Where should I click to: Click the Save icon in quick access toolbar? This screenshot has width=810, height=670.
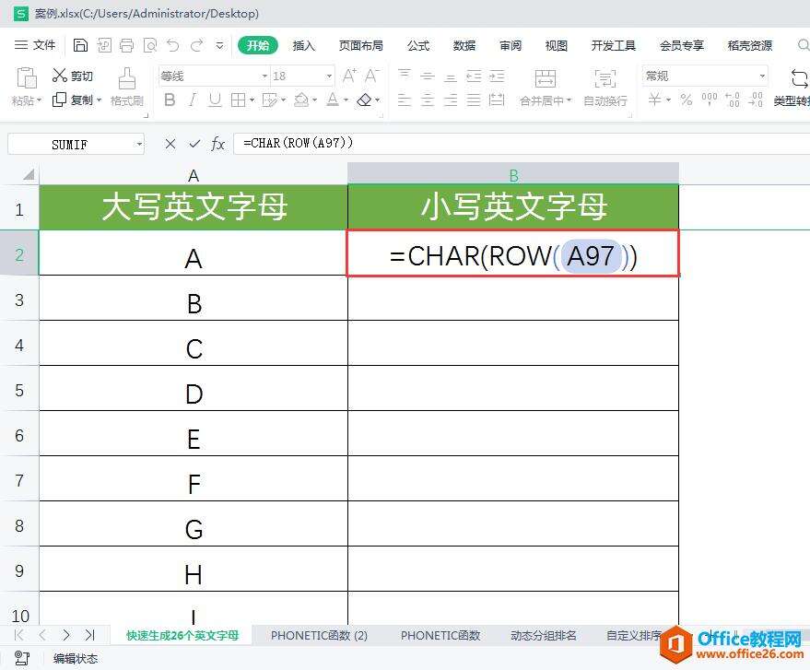click(80, 45)
